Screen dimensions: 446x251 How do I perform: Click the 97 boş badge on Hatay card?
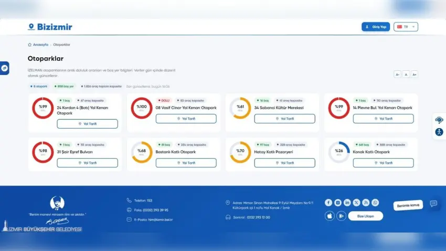pyautogui.click(x=263, y=144)
